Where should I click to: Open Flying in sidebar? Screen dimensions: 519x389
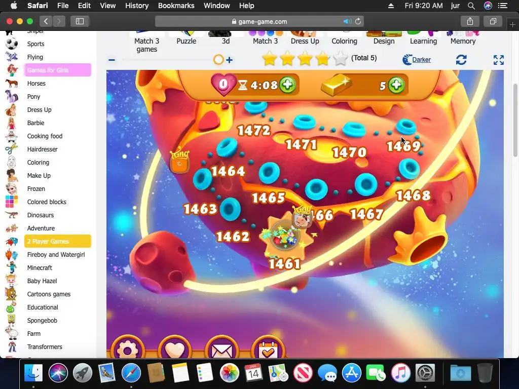[35, 57]
